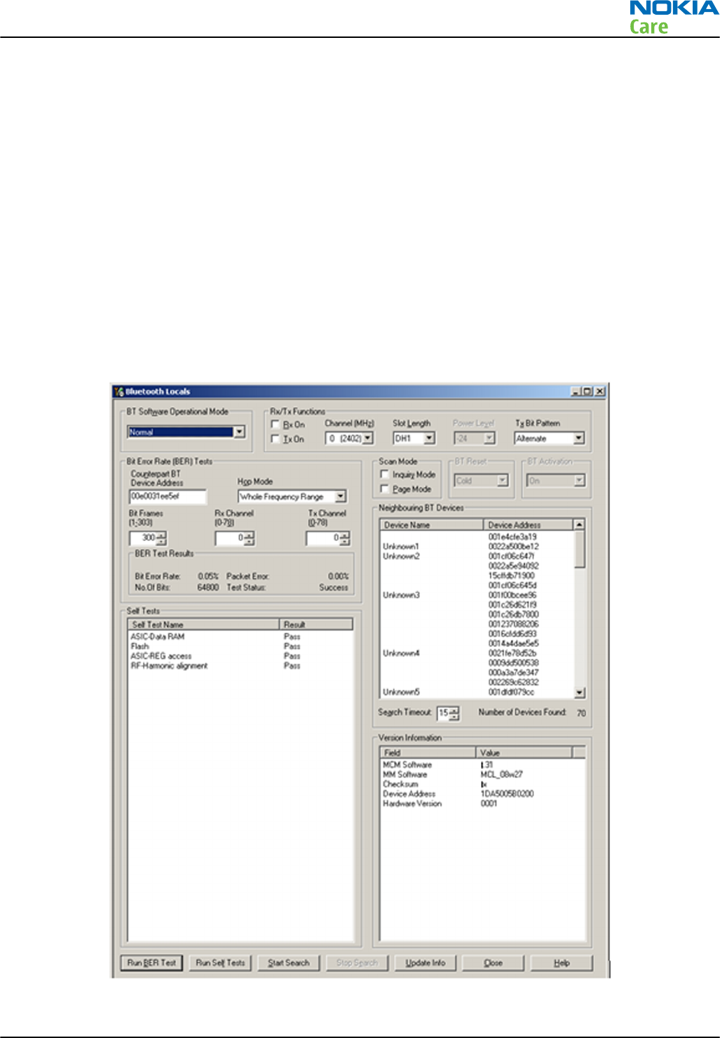Close window using title bar X
This screenshot has width=720, height=1038.
pos(600,392)
